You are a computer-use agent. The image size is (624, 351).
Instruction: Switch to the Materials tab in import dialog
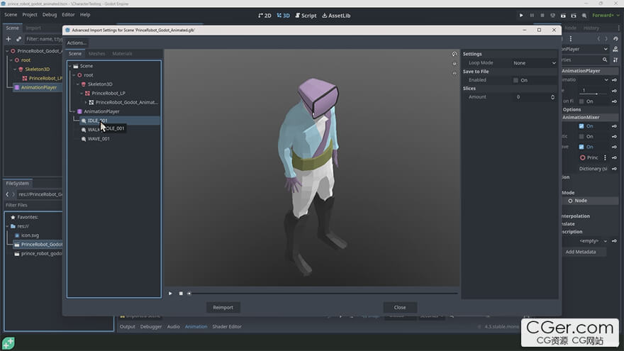click(122, 54)
